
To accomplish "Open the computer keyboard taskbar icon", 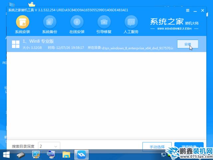I will (51, 155).
